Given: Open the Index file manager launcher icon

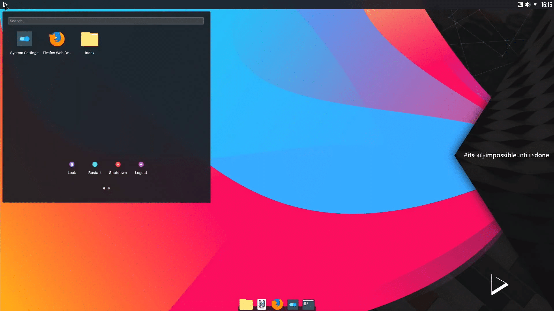Looking at the screenshot, I should click(89, 39).
